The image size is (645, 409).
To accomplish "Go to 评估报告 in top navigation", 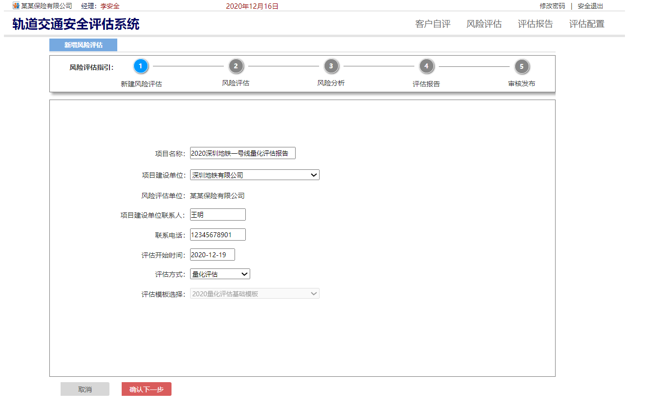I will pyautogui.click(x=535, y=24).
